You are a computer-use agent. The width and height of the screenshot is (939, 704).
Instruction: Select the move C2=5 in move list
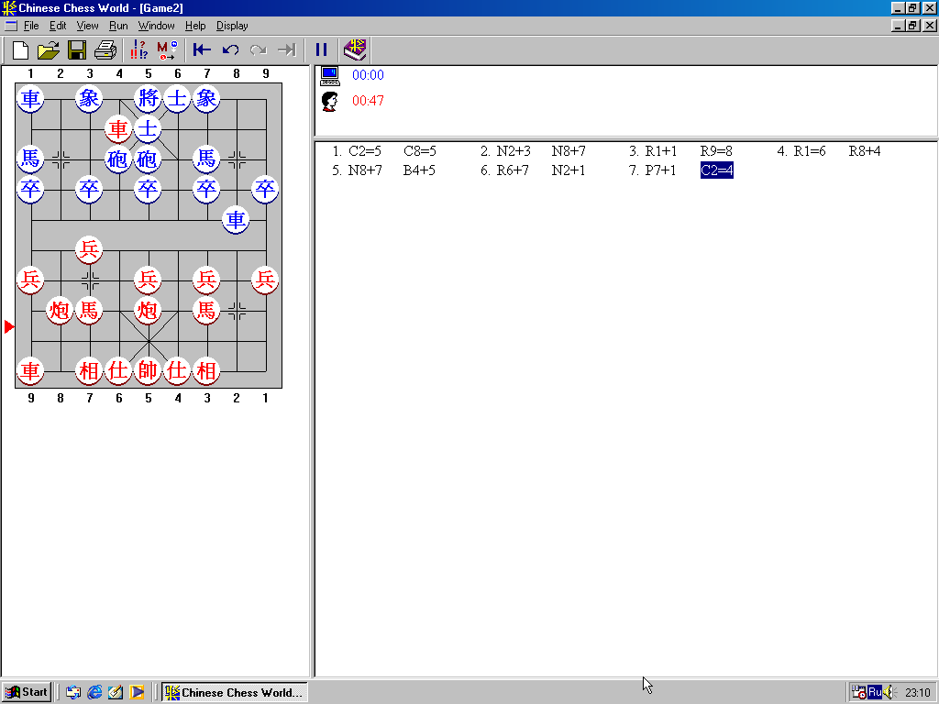(365, 151)
